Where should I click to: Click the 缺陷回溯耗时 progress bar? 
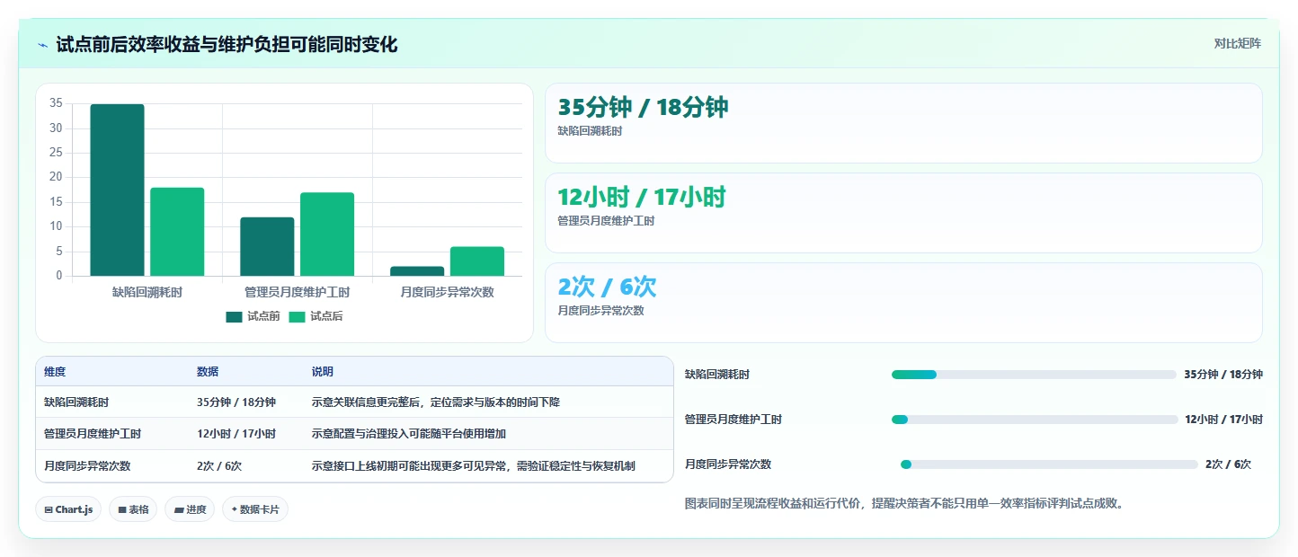(1034, 375)
